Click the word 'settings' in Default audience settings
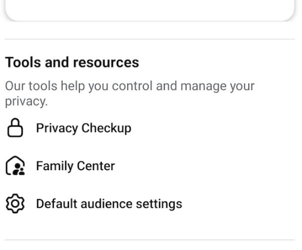The height and width of the screenshot is (250, 302). [x=160, y=204]
